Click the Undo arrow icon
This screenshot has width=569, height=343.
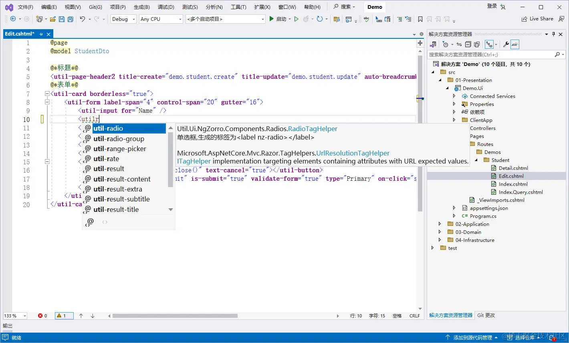coord(83,19)
